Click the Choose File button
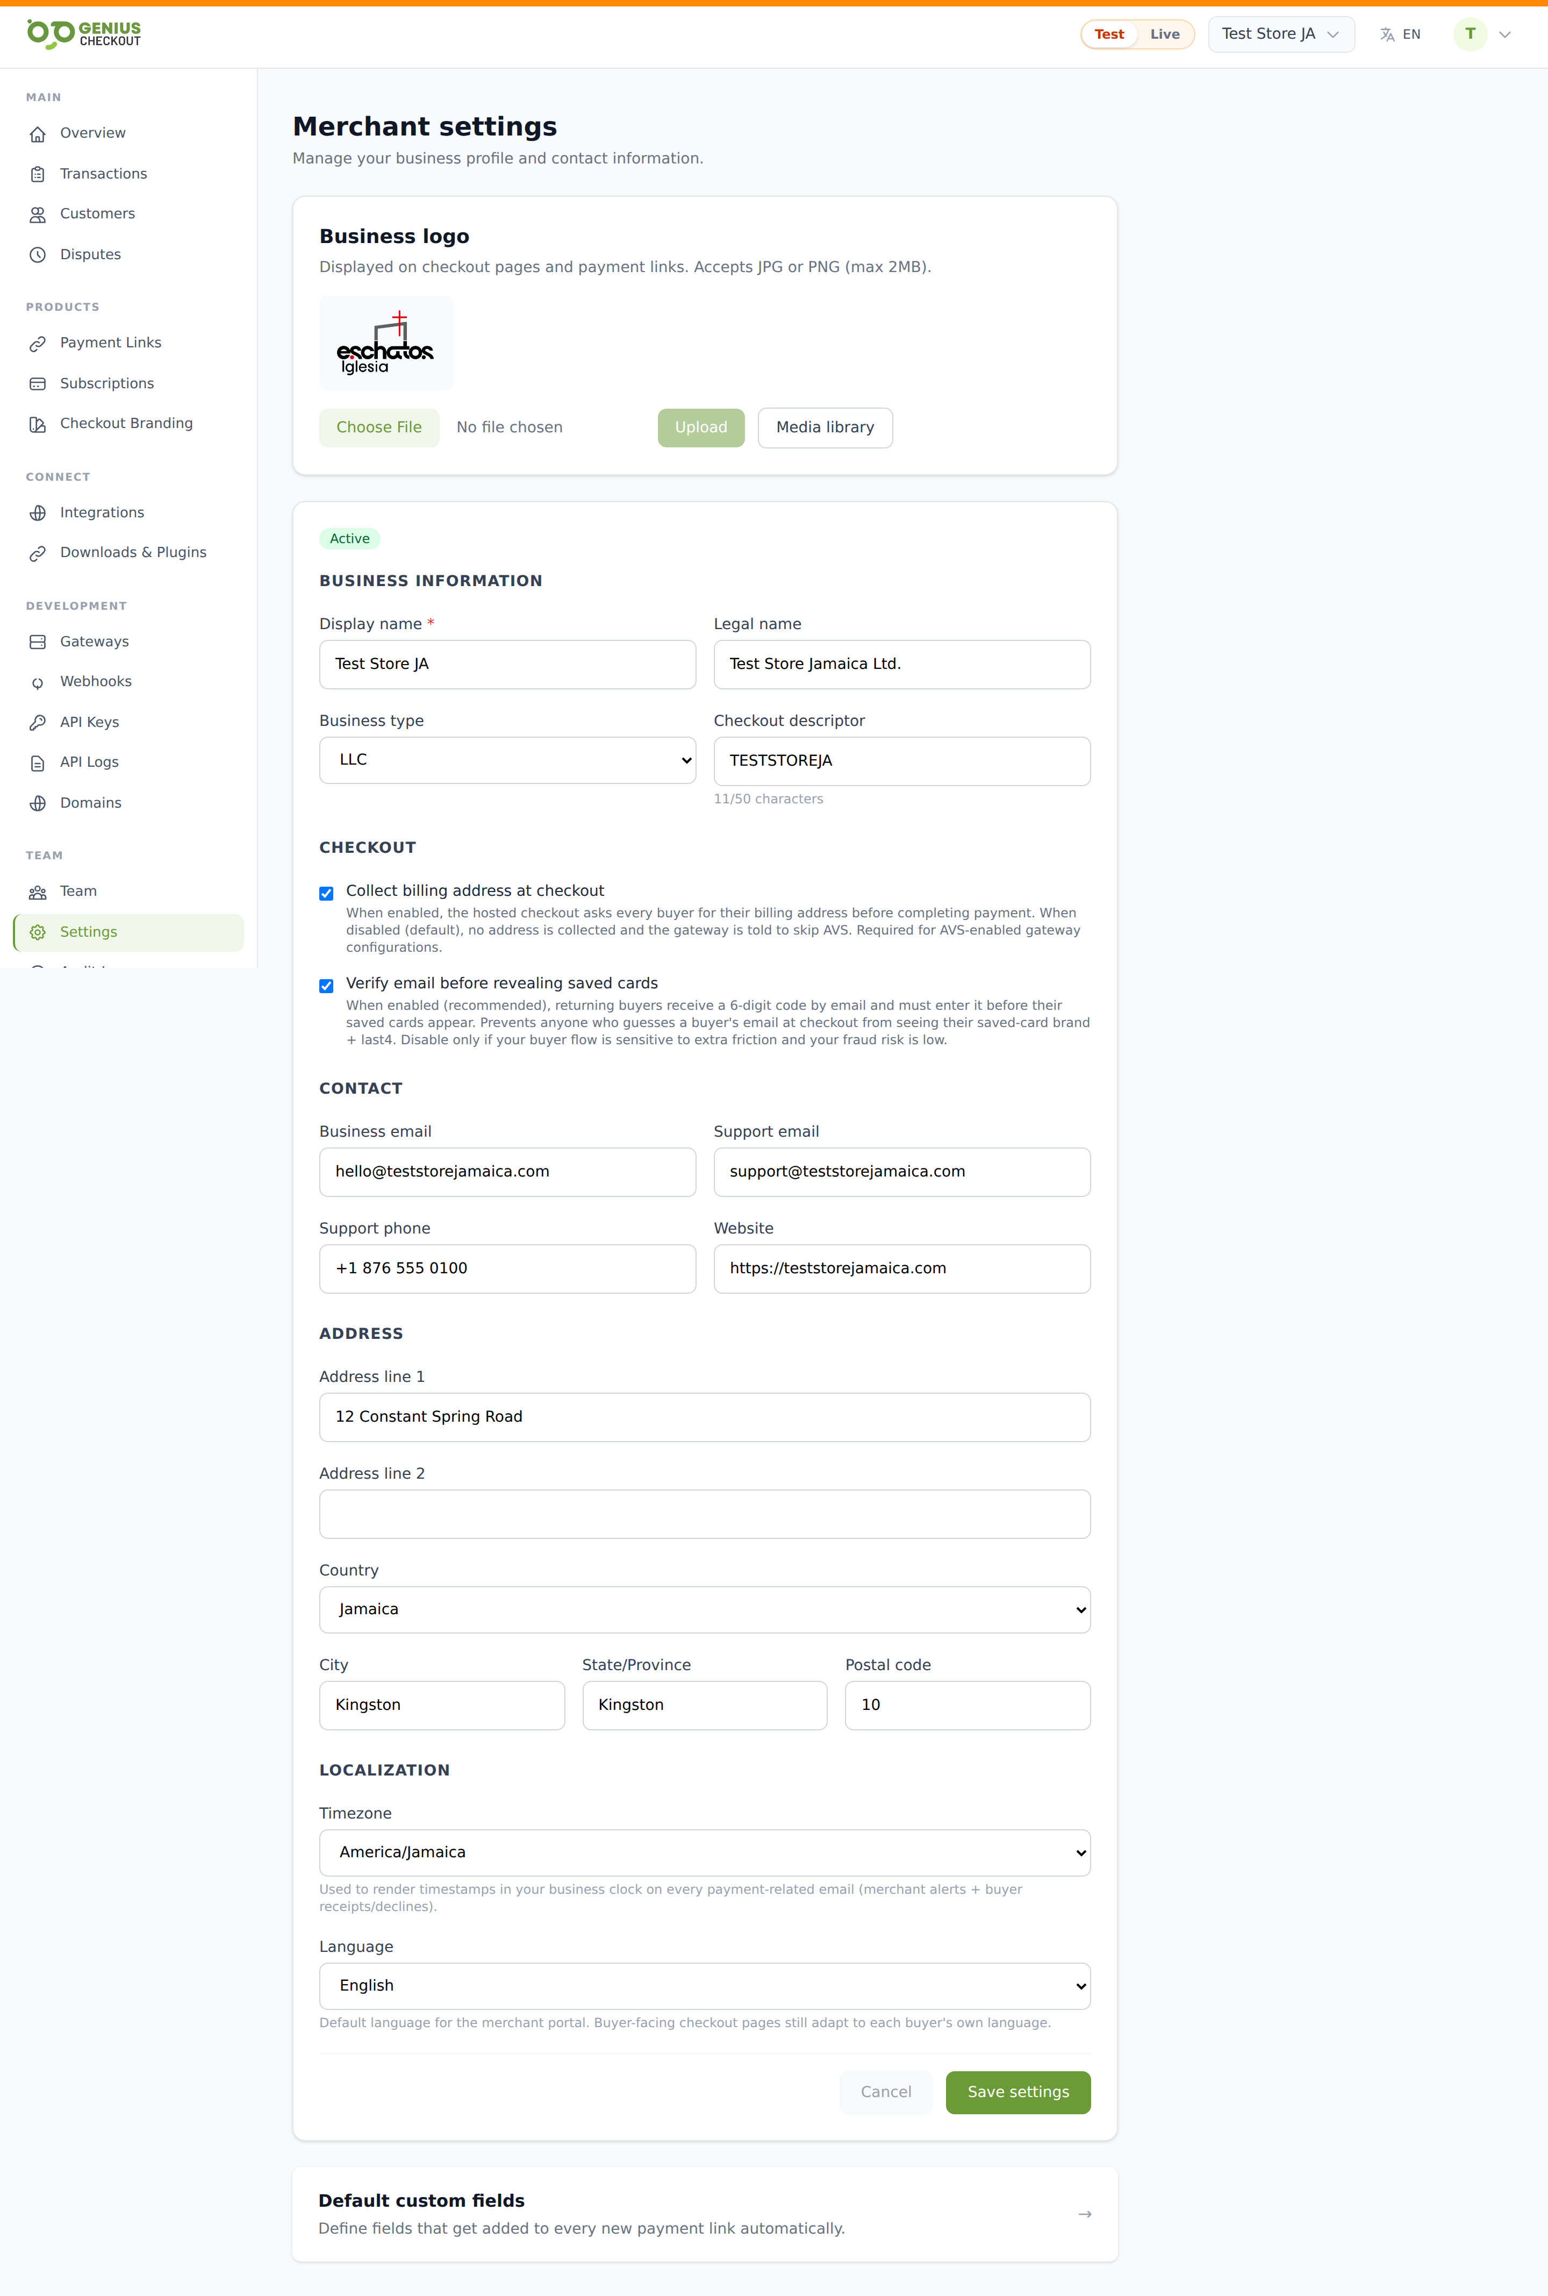The height and width of the screenshot is (2296, 1548). click(x=378, y=427)
